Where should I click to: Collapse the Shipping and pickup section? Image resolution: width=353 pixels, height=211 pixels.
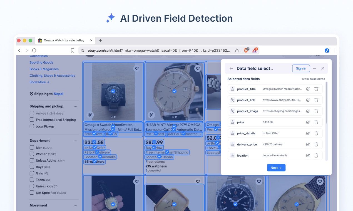point(76,106)
